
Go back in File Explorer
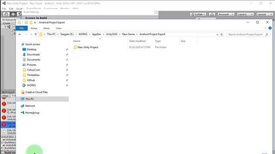tap(20, 34)
